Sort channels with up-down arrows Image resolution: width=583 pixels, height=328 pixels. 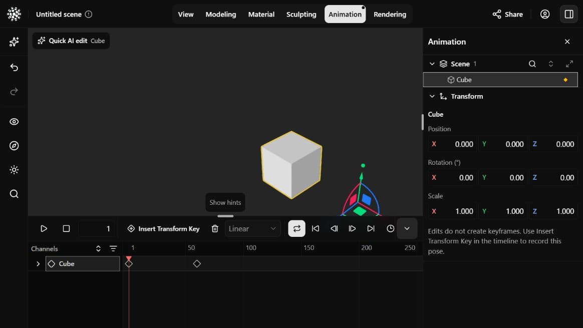coord(98,249)
